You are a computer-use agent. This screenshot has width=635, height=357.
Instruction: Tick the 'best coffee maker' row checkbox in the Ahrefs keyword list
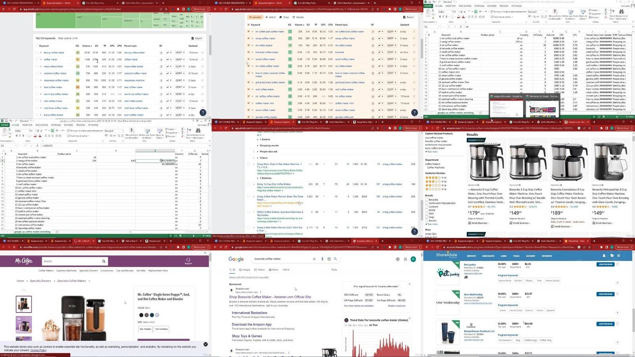click(x=37, y=87)
